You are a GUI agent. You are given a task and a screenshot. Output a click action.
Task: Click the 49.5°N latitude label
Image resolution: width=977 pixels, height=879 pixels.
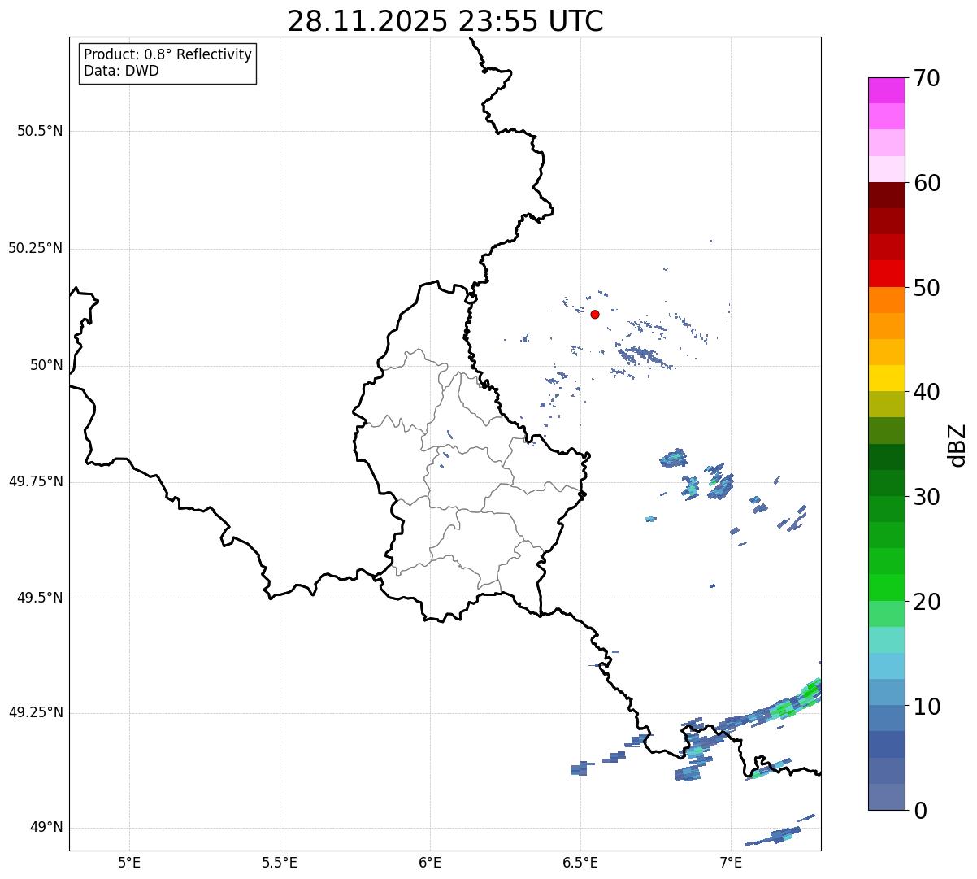[40, 598]
